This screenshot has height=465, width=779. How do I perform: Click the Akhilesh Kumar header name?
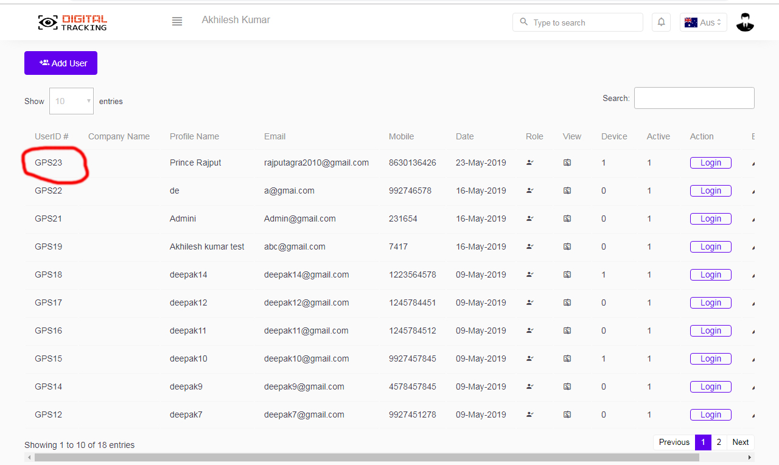click(236, 20)
